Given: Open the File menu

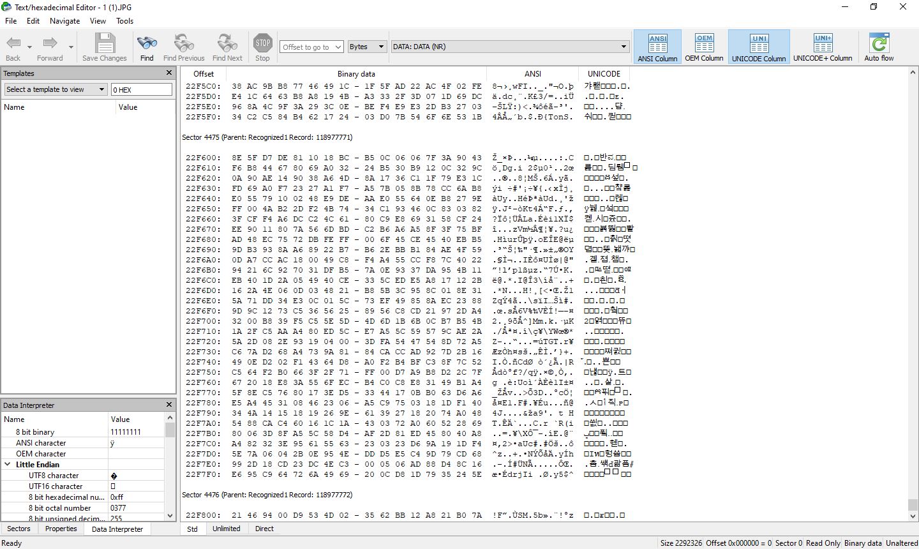Looking at the screenshot, I should tap(11, 20).
